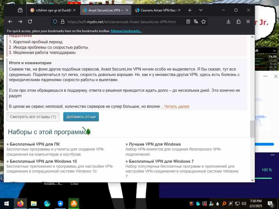Close the DuckDuckGo tab

tap(74, 10)
